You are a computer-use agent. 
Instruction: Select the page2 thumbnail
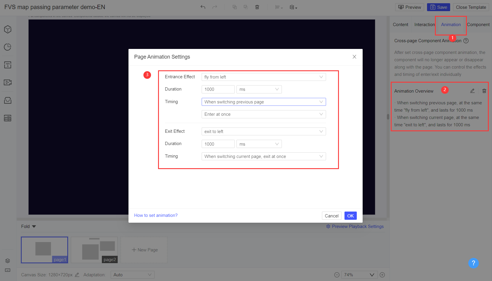coord(94,250)
